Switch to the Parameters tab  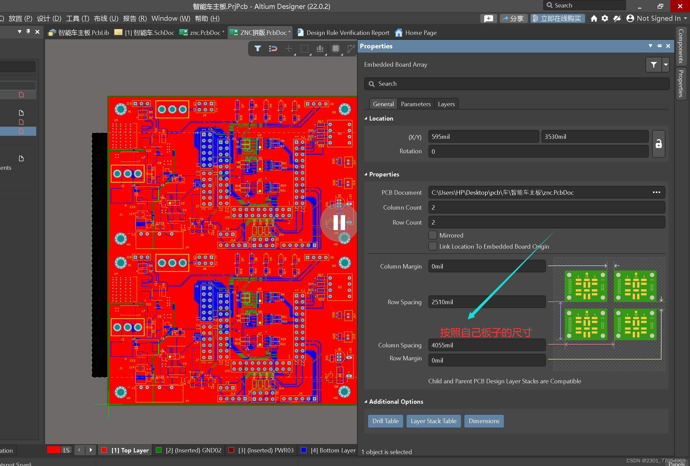(415, 104)
